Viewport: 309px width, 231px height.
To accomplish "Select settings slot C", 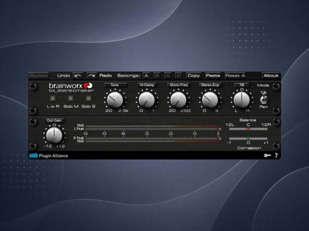I will coord(168,75).
